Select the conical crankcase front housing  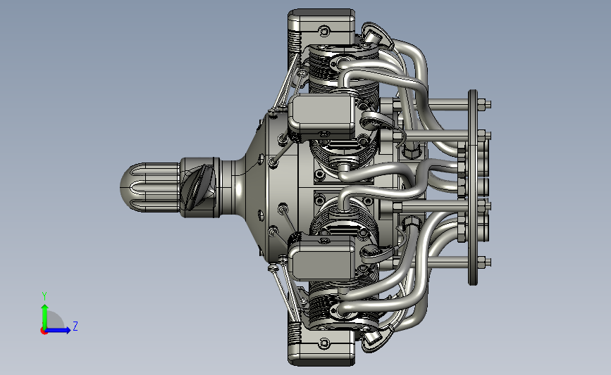pos(255,187)
